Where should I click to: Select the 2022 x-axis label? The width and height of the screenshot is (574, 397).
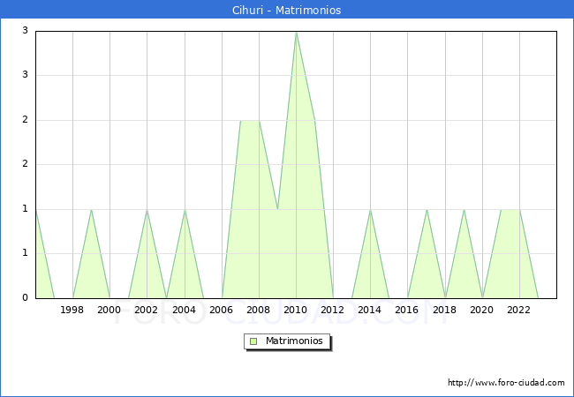pos(518,310)
